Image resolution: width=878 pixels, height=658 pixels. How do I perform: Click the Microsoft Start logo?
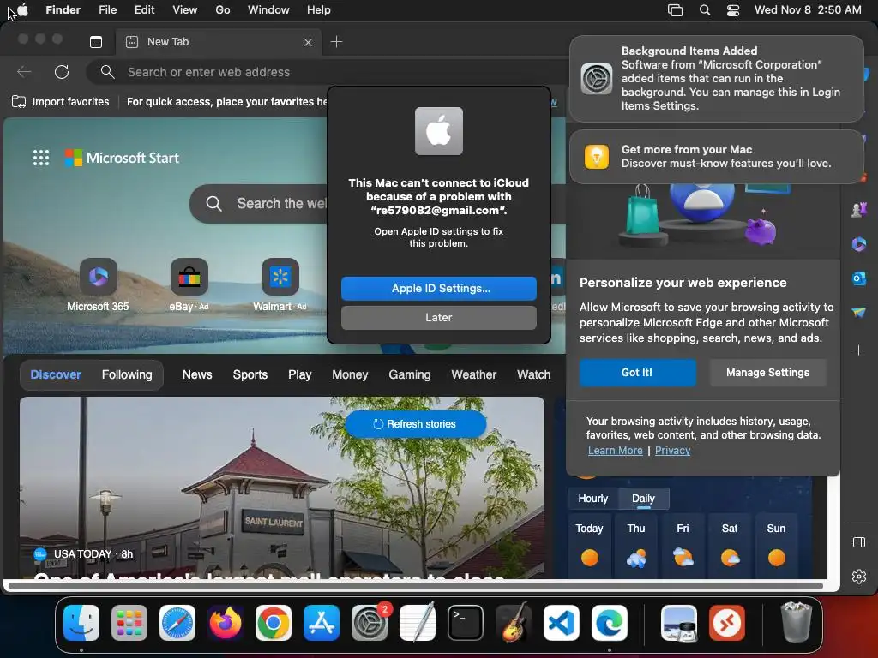[x=122, y=158]
